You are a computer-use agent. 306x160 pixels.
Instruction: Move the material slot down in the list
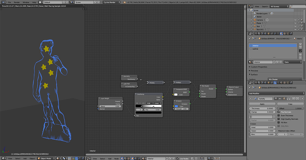(x=300, y=58)
